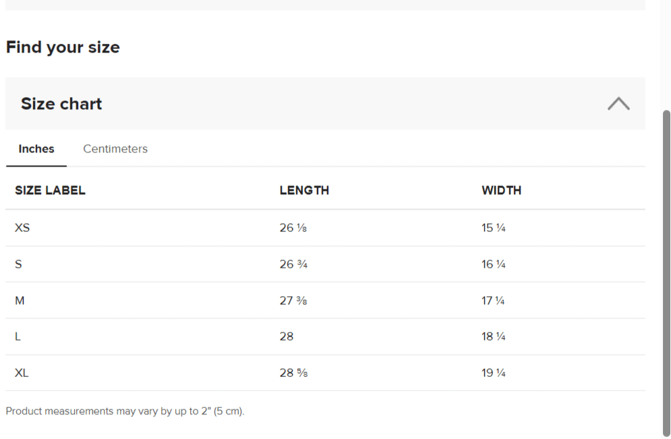
Task: Click the WIDTH column header
Action: pyautogui.click(x=501, y=190)
